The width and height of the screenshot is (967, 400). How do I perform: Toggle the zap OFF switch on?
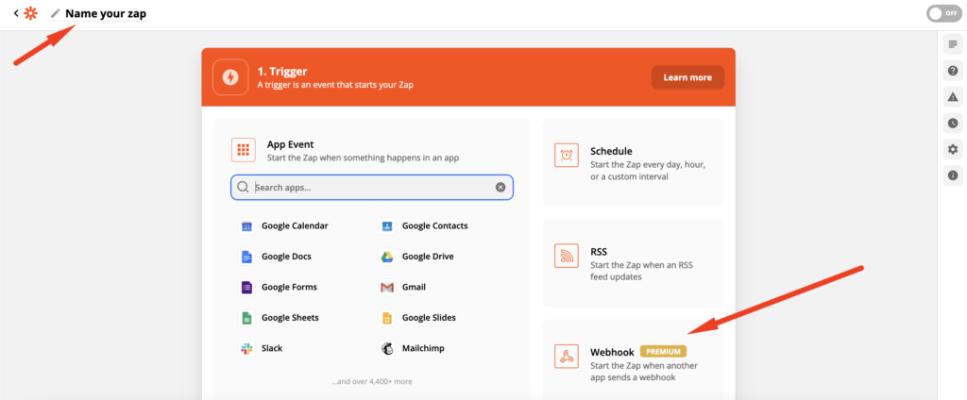(943, 13)
